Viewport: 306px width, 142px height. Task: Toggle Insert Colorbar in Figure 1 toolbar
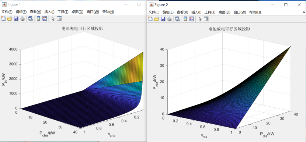pos(38,19)
